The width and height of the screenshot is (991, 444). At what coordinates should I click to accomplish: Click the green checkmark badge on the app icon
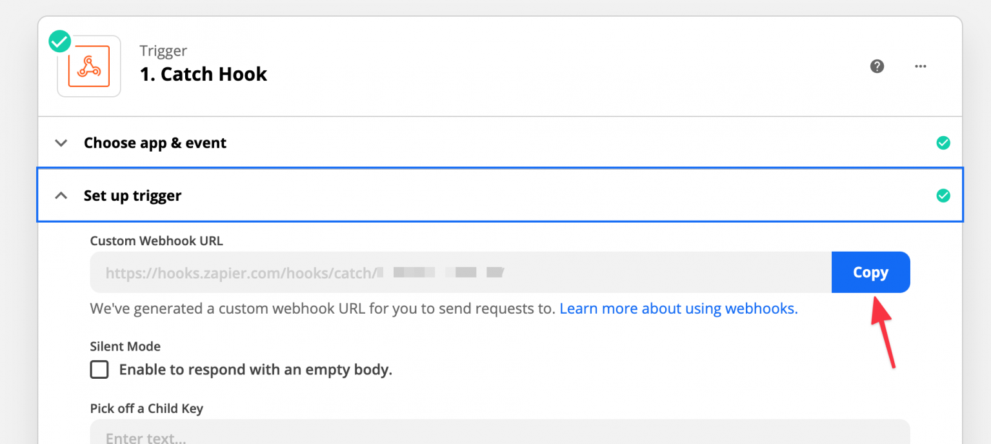click(59, 41)
